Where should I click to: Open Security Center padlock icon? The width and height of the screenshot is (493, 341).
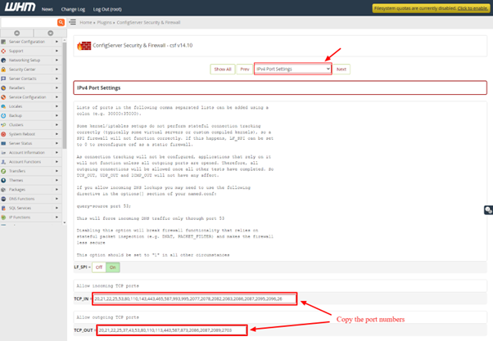(4, 70)
